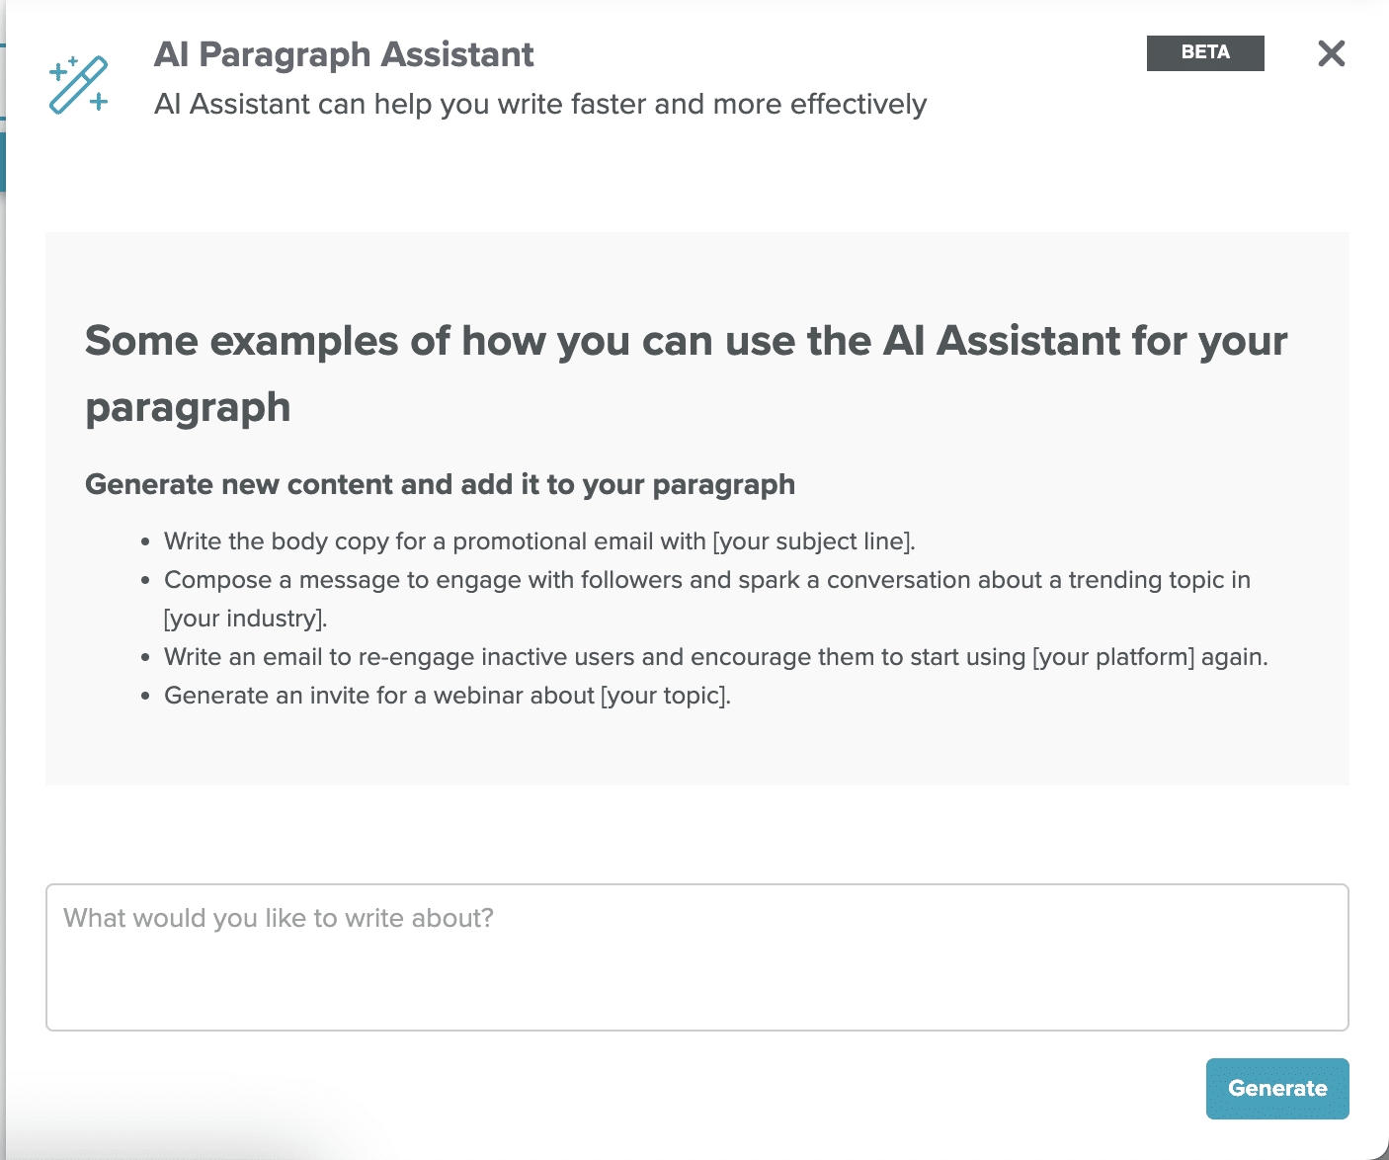
Task: Focus the "What would you like to write about?" field
Action: click(x=697, y=957)
